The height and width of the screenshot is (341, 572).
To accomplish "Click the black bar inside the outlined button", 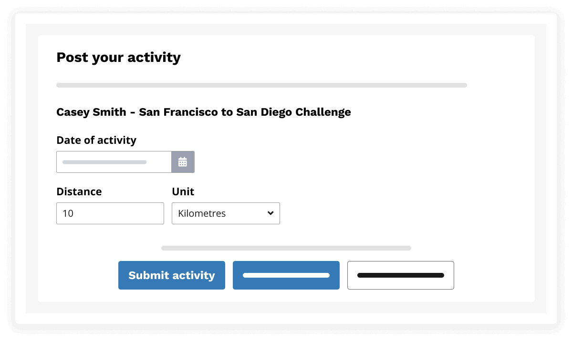I will tap(401, 275).
